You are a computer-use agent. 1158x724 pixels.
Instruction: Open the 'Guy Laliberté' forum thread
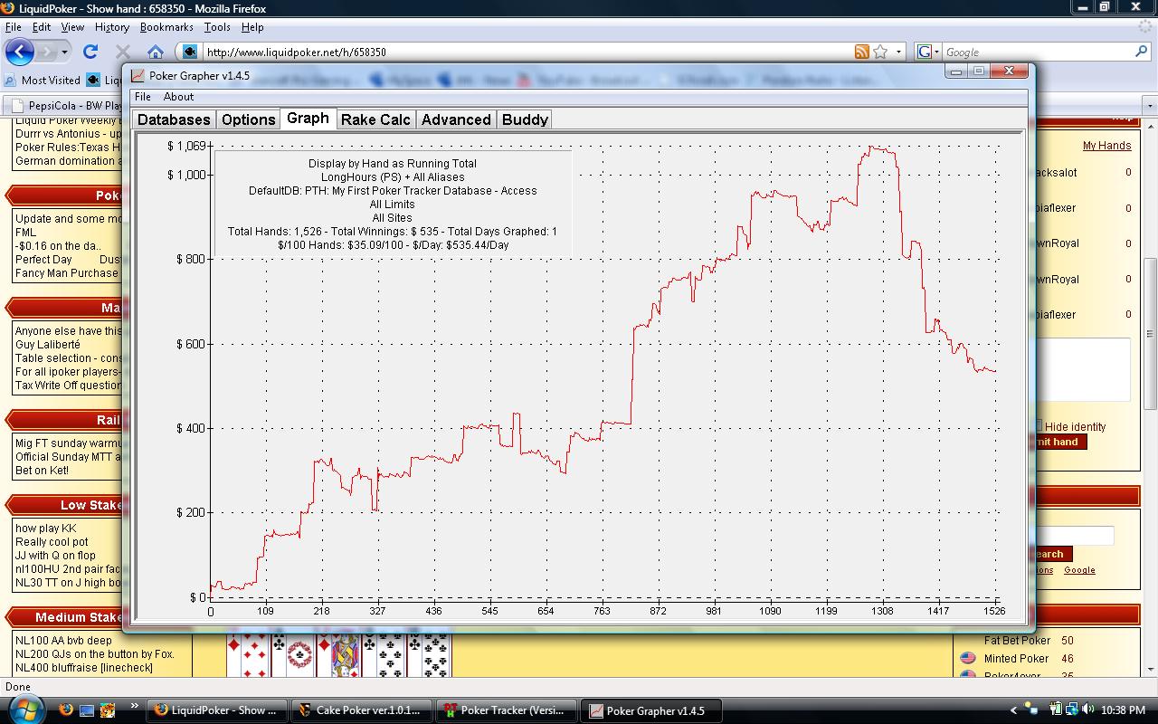pos(47,345)
